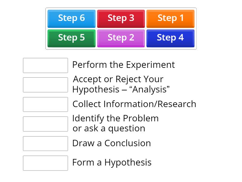242x182 pixels.
Task: Click the answer box beside Accept or Reject Your Hypothesis
Action: [x=45, y=85]
